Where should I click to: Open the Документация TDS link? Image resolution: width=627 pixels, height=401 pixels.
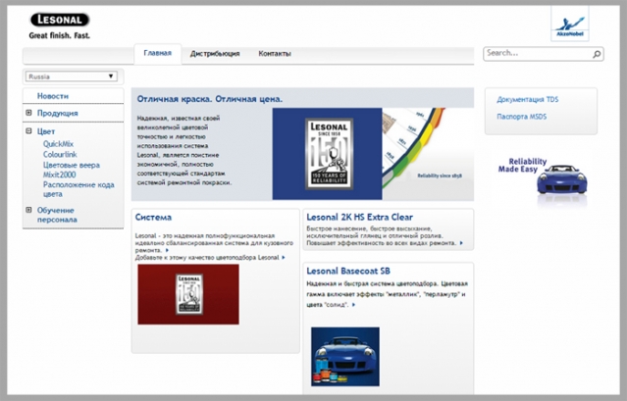(x=528, y=99)
